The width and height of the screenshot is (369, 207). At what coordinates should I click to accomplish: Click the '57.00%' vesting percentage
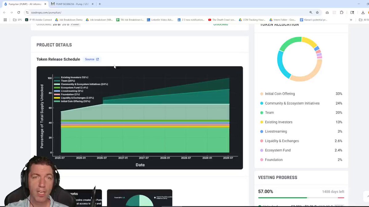coord(266,191)
